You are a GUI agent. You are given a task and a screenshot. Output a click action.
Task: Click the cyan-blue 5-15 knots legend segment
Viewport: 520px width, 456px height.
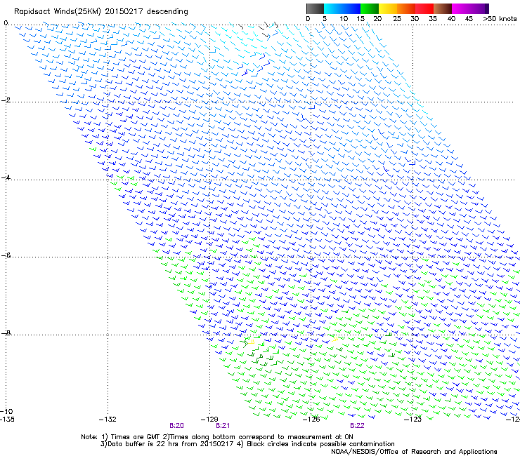pos(342,8)
